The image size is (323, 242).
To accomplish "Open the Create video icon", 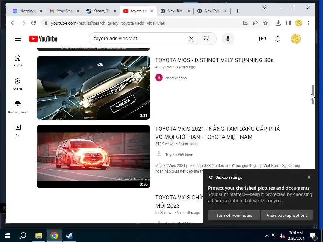I will [x=262, y=39].
